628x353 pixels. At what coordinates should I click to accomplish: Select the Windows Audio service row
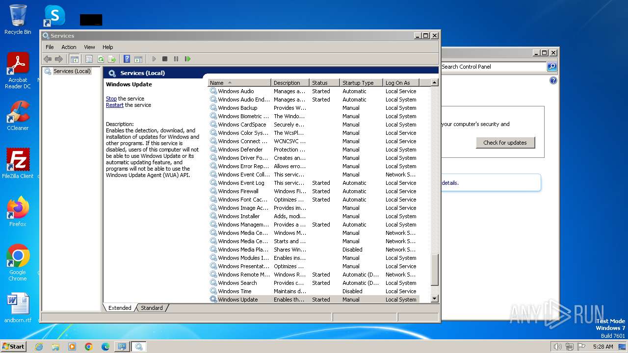[x=314, y=91]
